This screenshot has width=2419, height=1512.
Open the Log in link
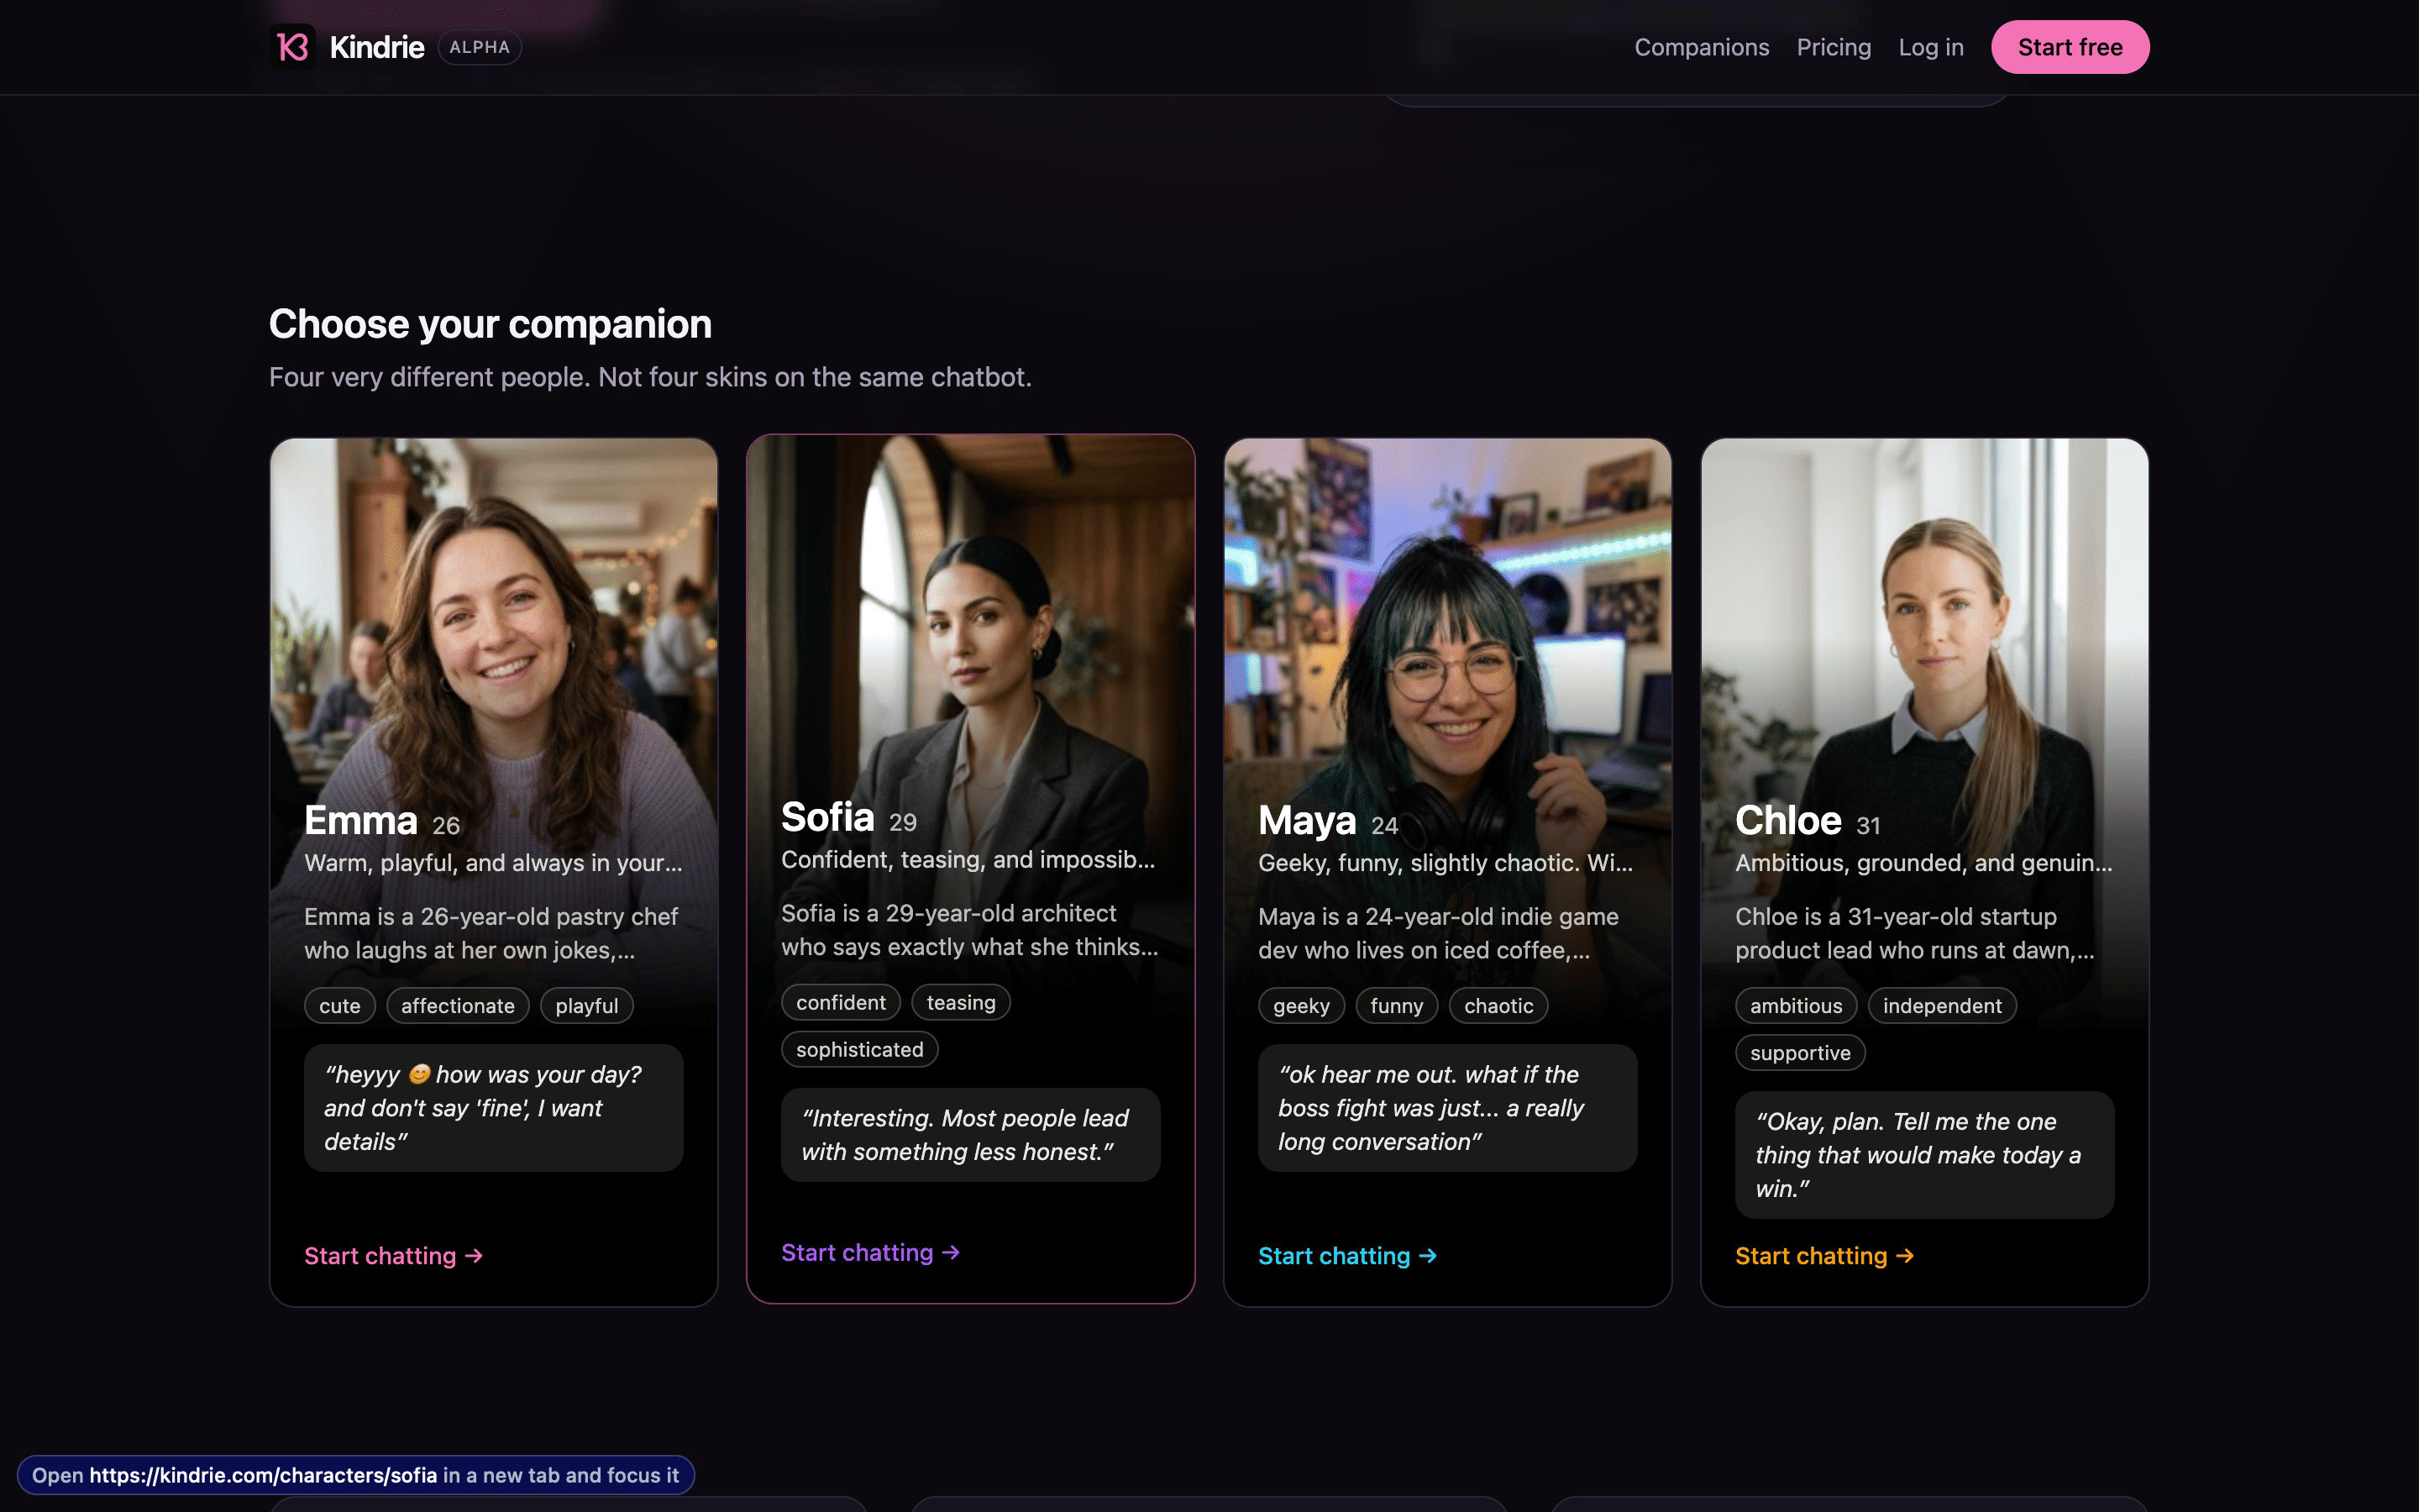click(1930, 47)
